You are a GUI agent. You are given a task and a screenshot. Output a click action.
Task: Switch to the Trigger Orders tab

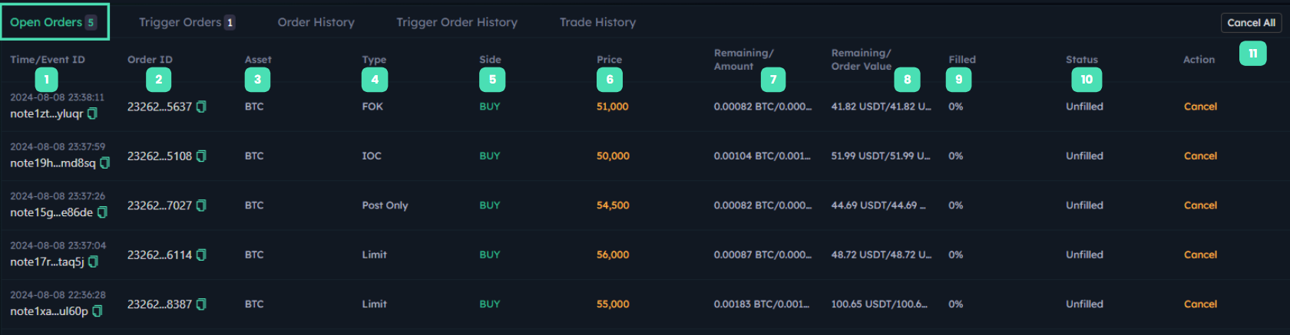(x=187, y=22)
